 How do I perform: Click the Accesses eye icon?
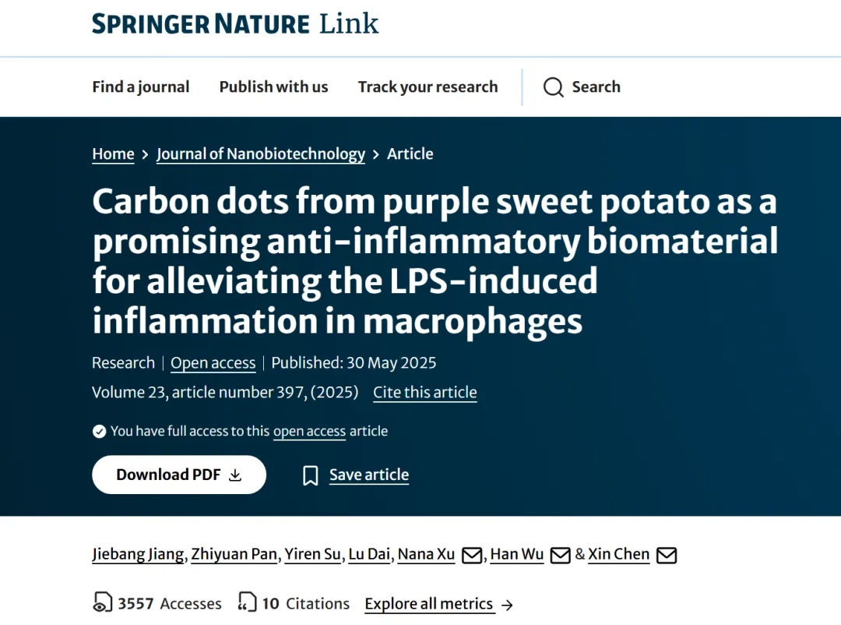[102, 603]
